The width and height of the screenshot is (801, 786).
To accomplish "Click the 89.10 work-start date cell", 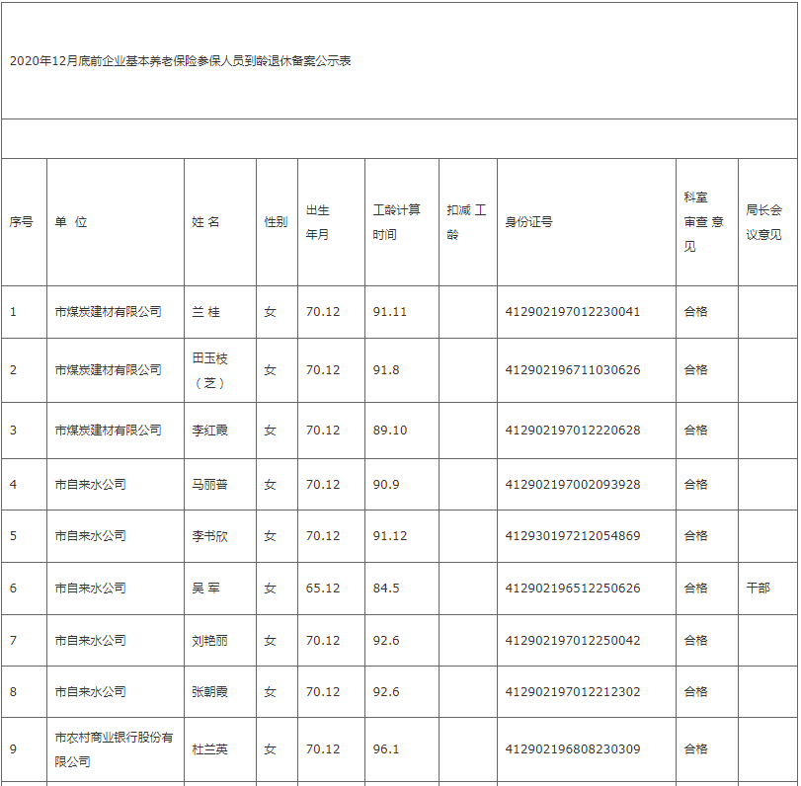I will (389, 431).
